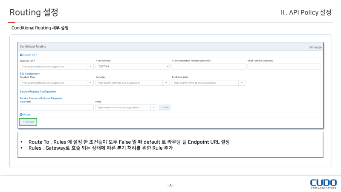Click the Add rule button
The height and width of the screenshot is (192, 341).
tap(28, 122)
